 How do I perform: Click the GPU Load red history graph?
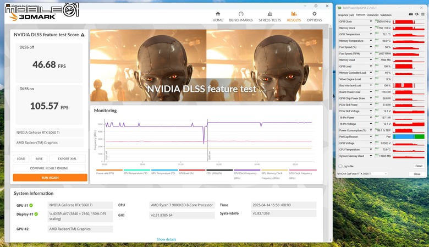tap(409, 66)
